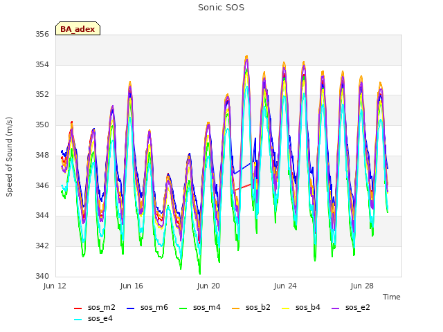Click the yellow sos_b4 legend swatch
443x332 pixels.
coord(286,308)
